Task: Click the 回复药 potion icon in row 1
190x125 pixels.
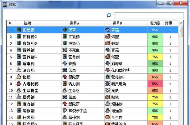Action: tap(19, 30)
